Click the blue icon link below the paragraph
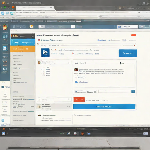 pyautogui.click(x=81, y=82)
